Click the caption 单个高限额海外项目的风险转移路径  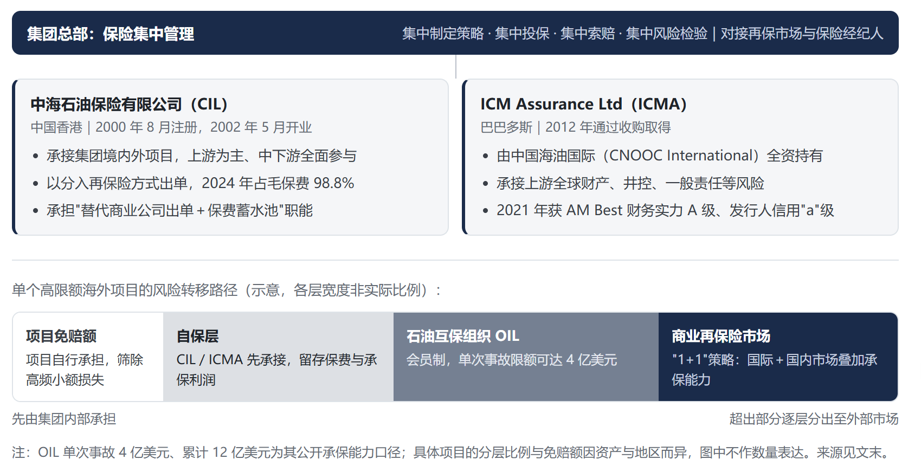pyautogui.click(x=227, y=290)
